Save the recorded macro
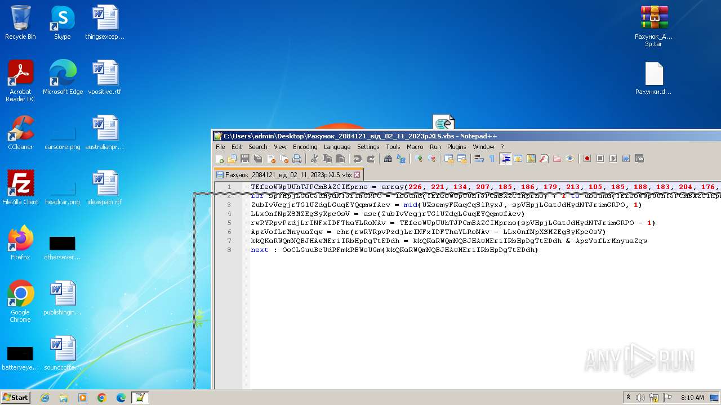 [x=639, y=159]
